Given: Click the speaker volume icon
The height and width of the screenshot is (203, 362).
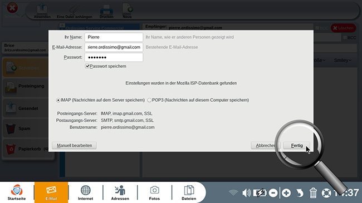Looking at the screenshot, I should (246, 192).
